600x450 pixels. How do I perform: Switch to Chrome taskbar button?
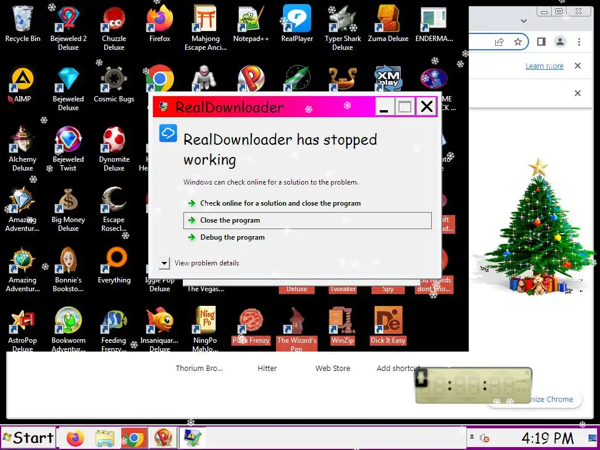(x=134, y=438)
